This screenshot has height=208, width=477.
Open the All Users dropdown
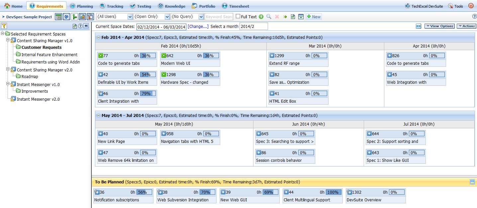click(115, 17)
